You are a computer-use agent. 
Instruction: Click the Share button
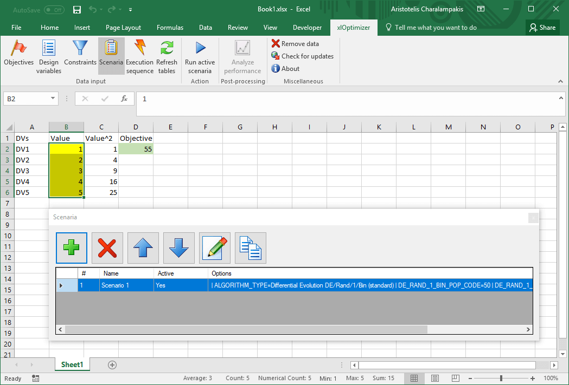click(x=542, y=28)
